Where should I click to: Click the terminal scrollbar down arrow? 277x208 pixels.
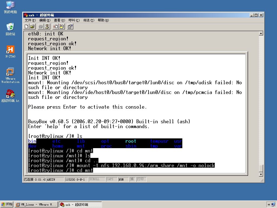(261, 174)
